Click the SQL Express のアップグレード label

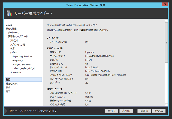click(63, 93)
